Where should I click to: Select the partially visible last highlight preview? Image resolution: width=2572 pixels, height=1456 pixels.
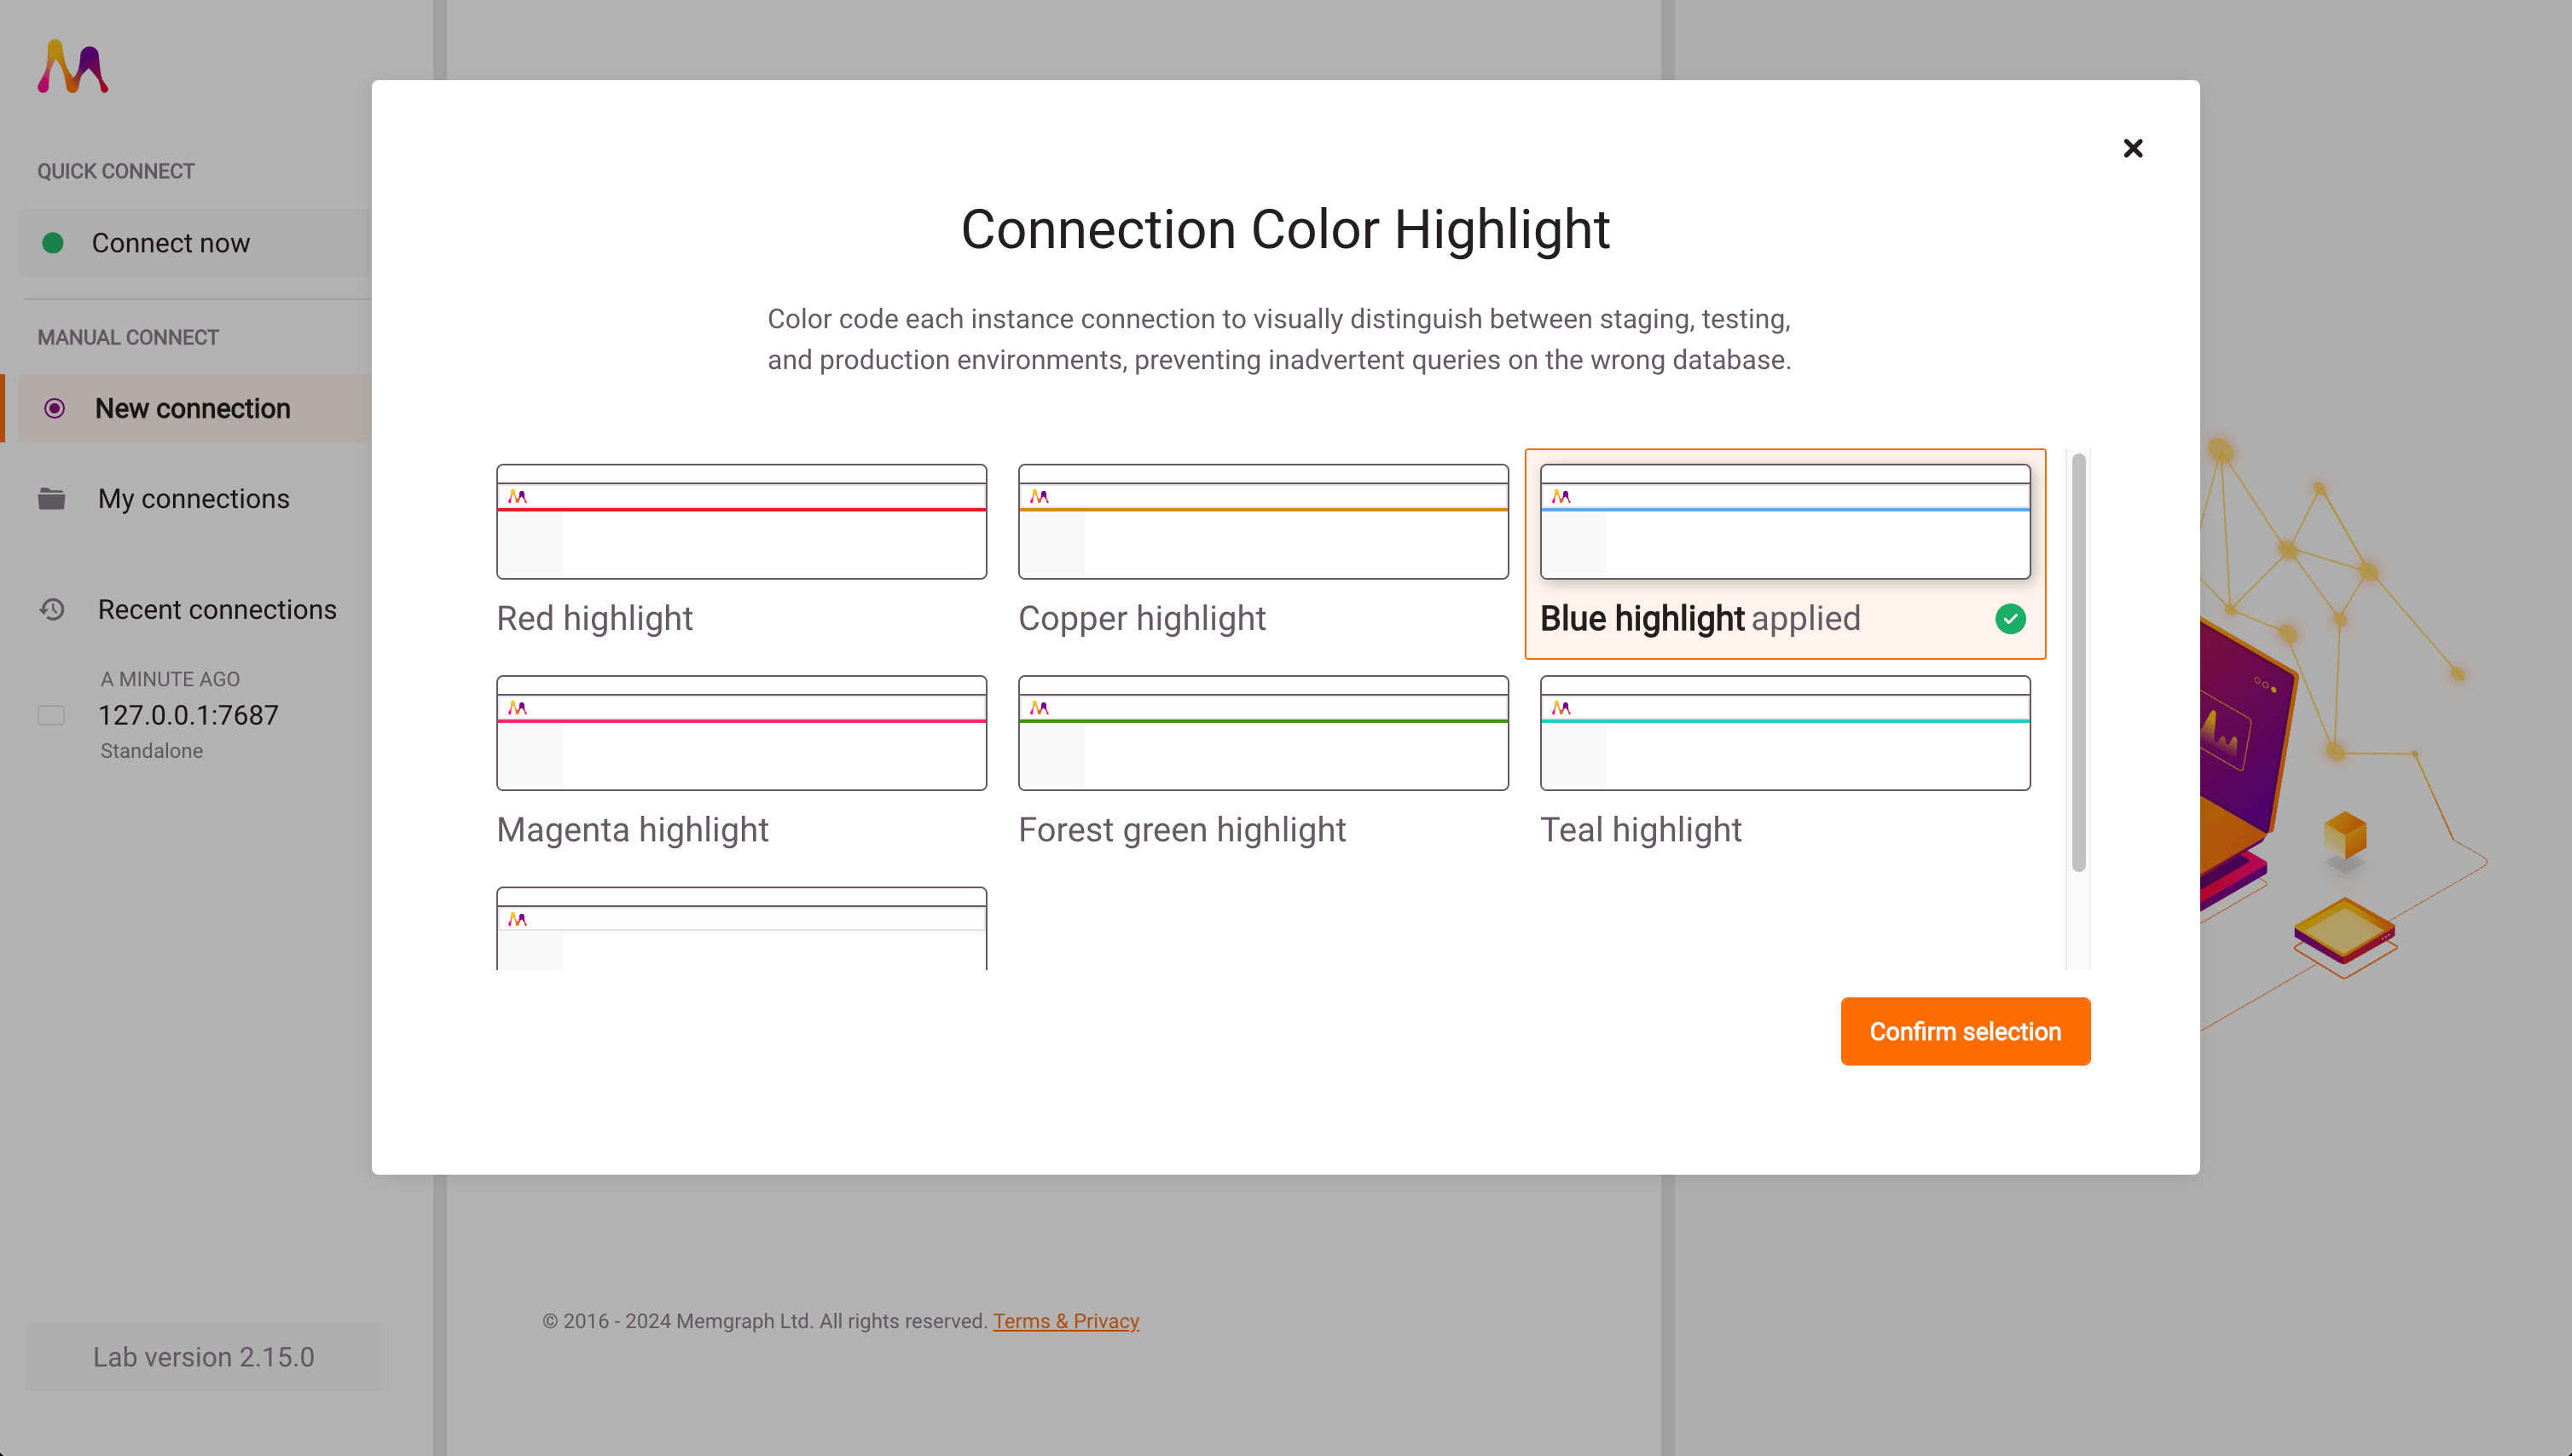pyautogui.click(x=741, y=928)
